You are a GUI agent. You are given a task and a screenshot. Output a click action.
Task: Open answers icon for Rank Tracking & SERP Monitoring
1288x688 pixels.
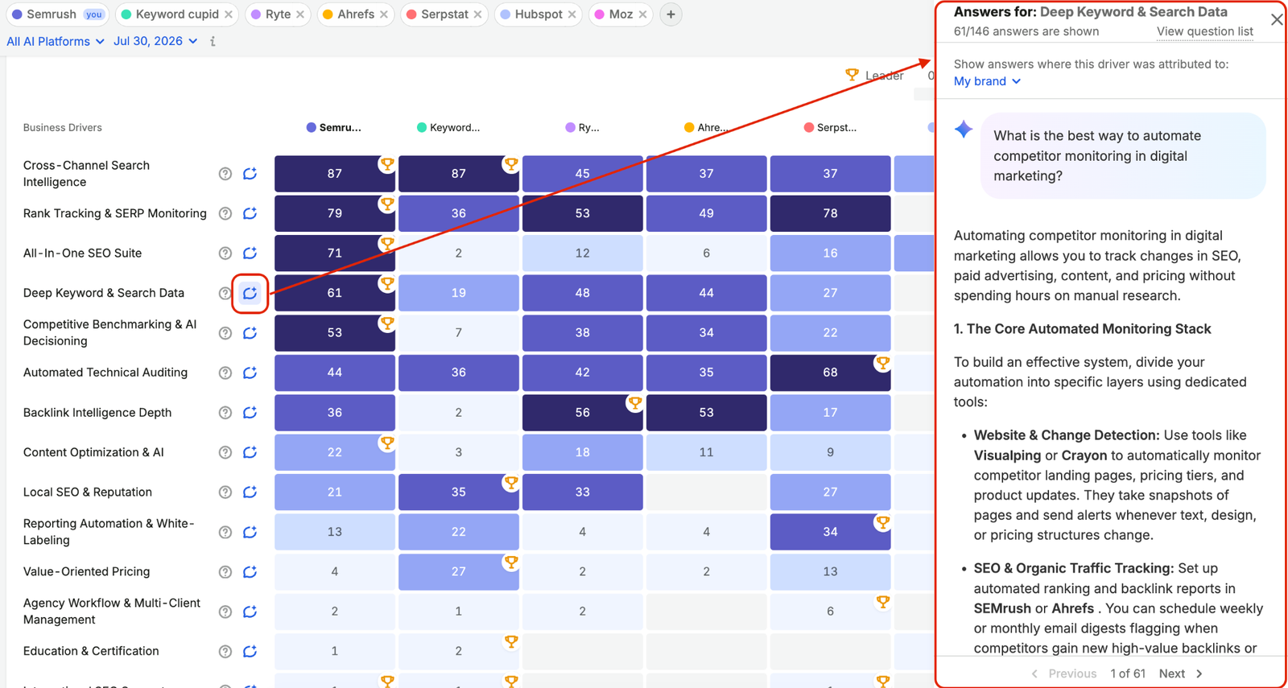(250, 213)
